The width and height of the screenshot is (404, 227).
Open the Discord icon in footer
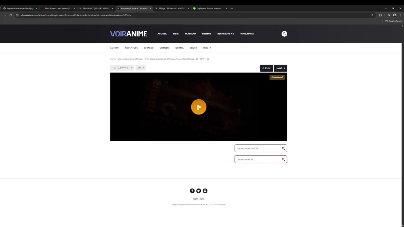[x=205, y=191]
